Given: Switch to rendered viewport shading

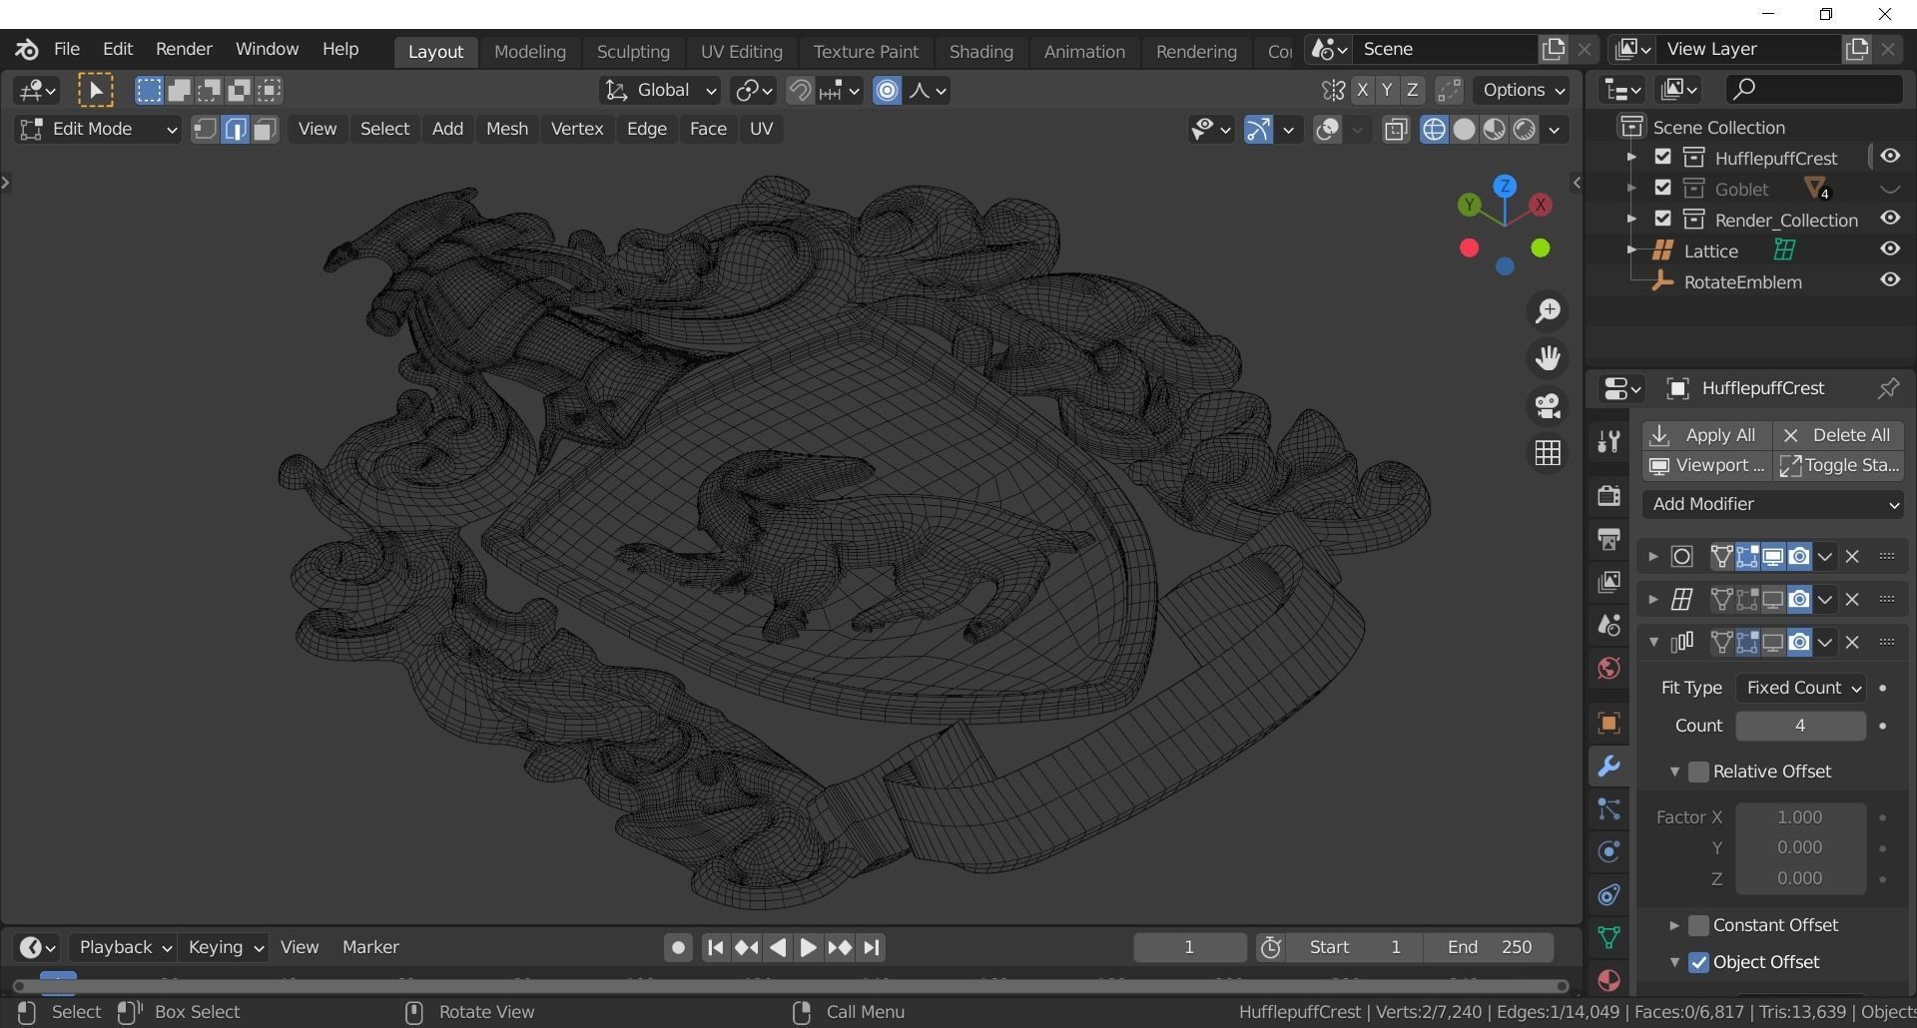Looking at the screenshot, I should pos(1524,130).
